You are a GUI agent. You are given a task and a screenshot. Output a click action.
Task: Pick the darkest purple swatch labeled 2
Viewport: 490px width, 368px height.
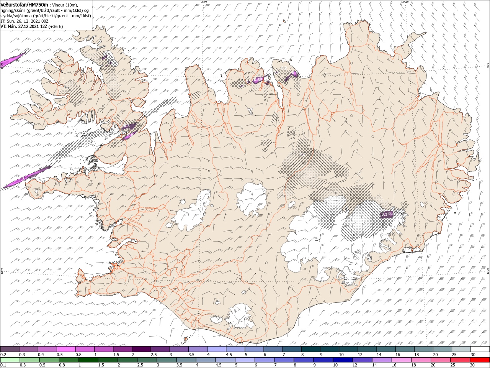click(141, 349)
